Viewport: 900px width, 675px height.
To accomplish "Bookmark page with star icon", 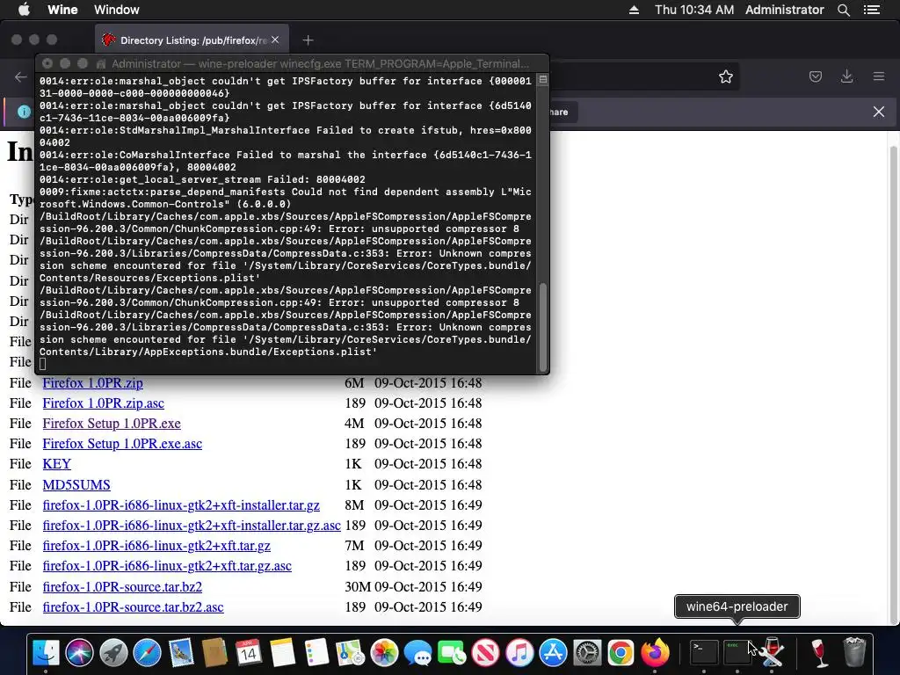I will 725,76.
